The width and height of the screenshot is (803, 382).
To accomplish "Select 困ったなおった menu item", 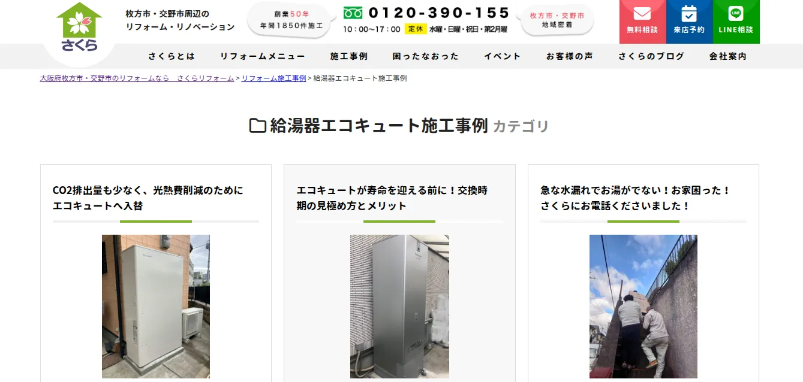I will point(425,56).
